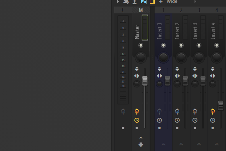This screenshot has width=226, height=151.
Task: Click Insert 2 latency clock icon
Action: click(x=177, y=120)
